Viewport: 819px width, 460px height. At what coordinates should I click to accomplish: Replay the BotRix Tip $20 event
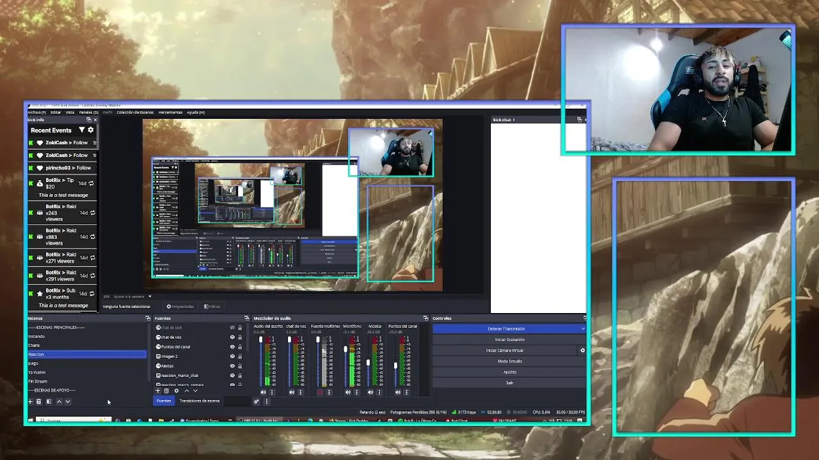pos(91,183)
